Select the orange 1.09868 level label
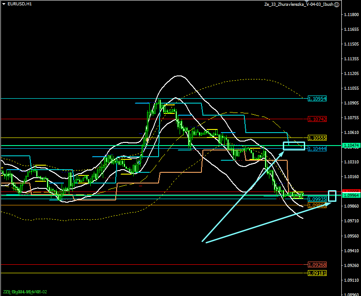Viewport: 361px width, 296px height. (317, 205)
